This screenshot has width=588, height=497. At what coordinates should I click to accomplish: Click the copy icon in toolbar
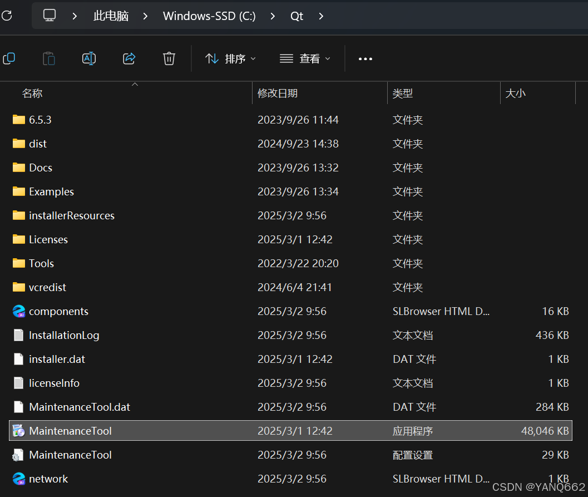[9, 58]
